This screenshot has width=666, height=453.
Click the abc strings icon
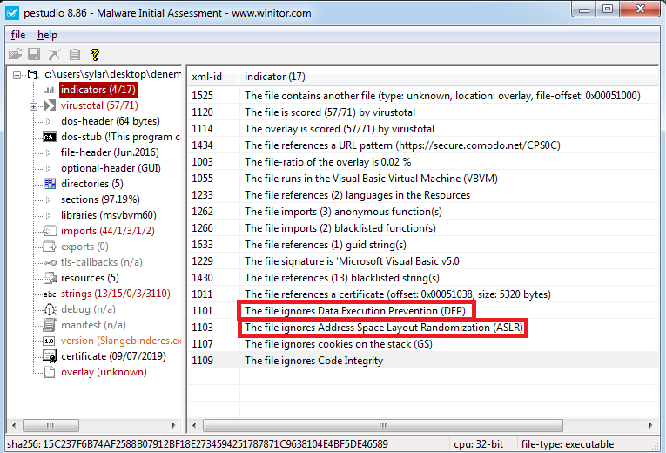[50, 294]
